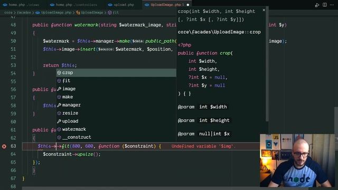Choose the 'image' property suggestion
The image size is (338, 190).
(116, 89)
